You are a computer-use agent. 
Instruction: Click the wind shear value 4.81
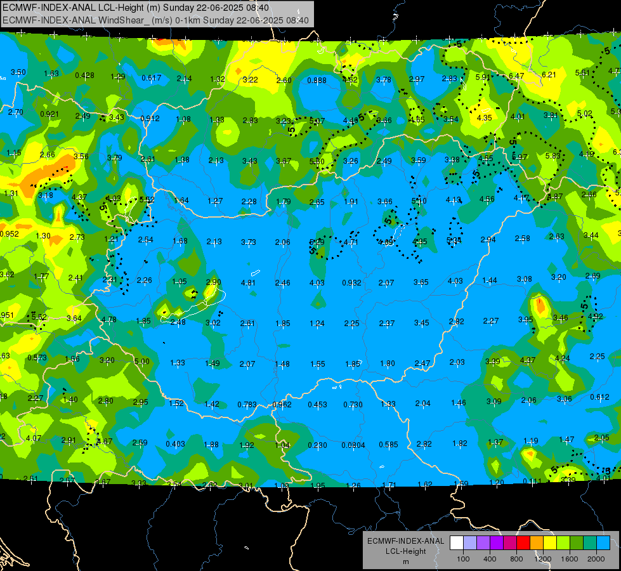point(248,283)
